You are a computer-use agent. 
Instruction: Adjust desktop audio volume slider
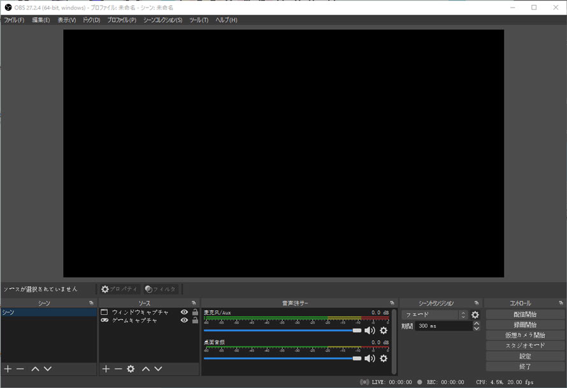point(282,358)
